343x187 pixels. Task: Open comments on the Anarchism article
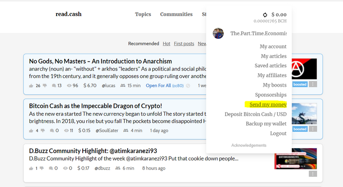tap(54, 86)
